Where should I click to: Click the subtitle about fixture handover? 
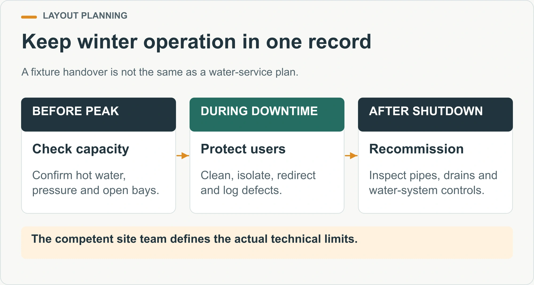pos(160,72)
